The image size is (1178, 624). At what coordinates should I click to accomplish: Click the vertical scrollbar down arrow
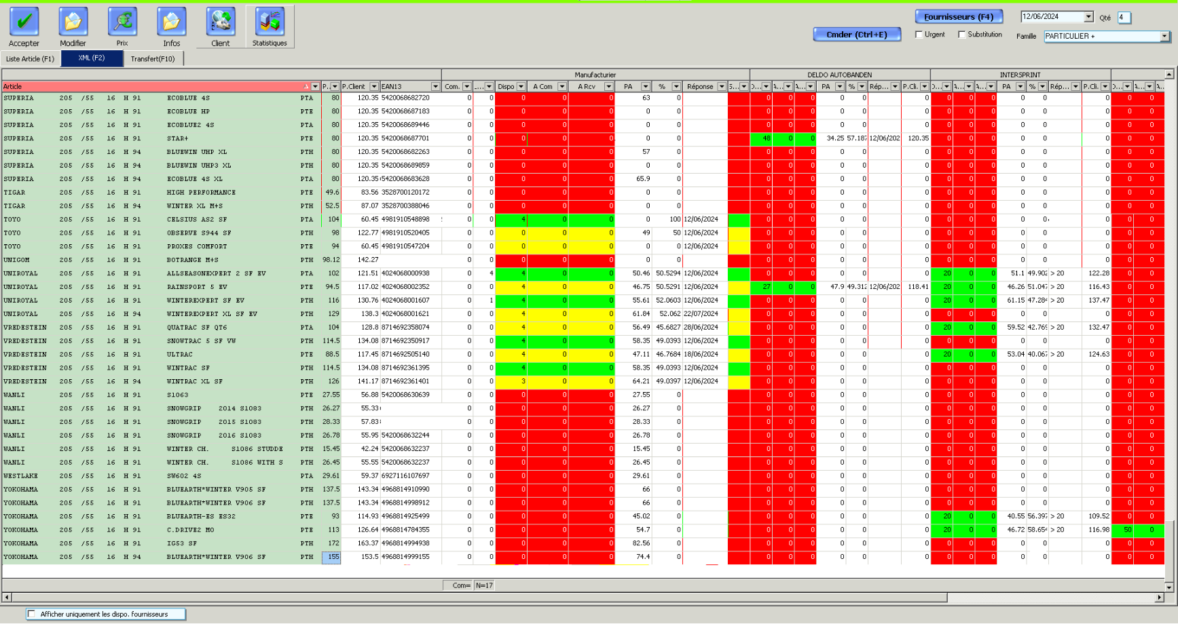pos(1169,587)
